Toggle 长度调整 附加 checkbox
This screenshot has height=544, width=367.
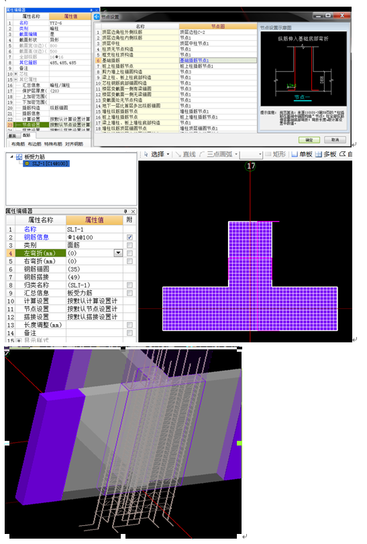coord(129,325)
